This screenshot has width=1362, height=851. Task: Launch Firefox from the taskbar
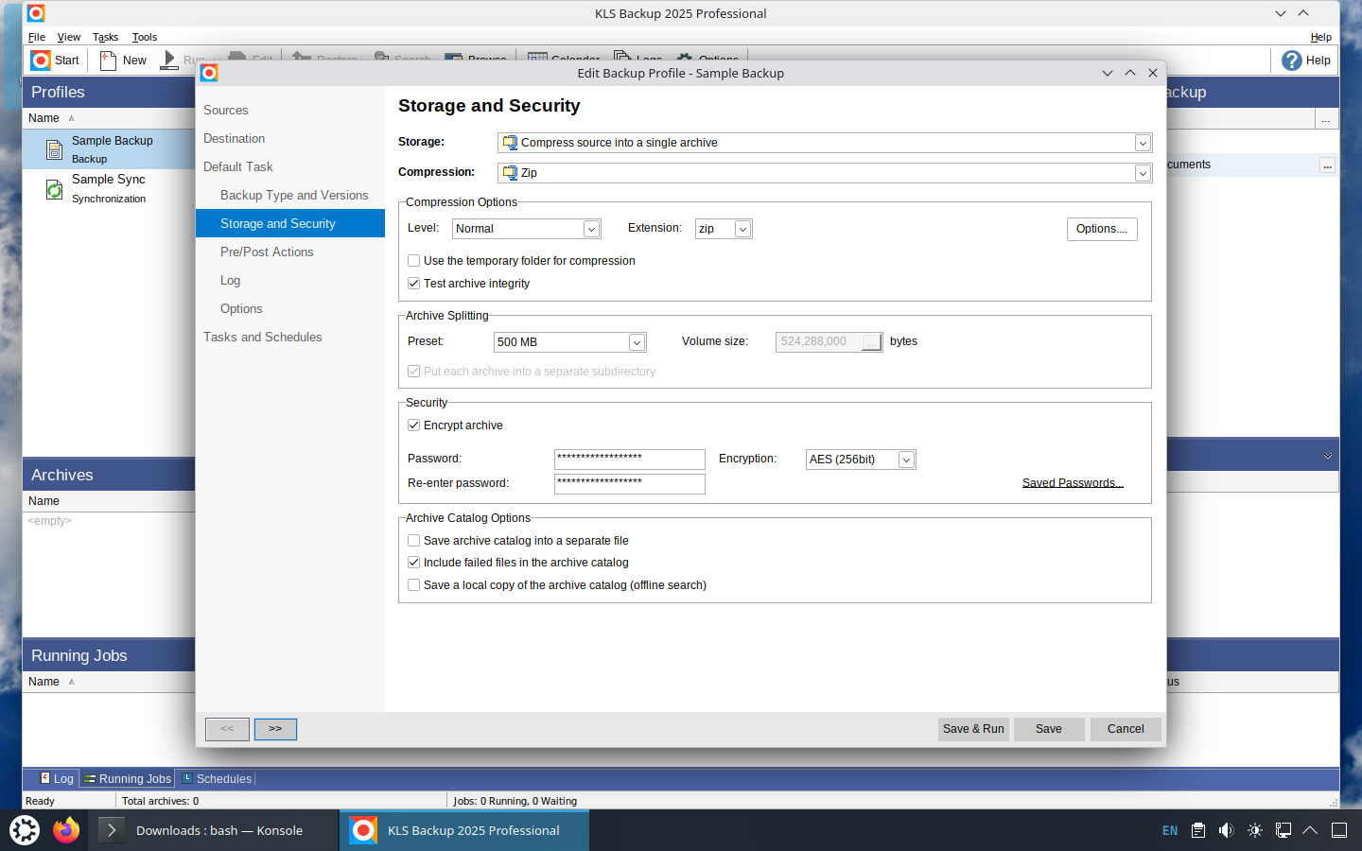point(66,830)
